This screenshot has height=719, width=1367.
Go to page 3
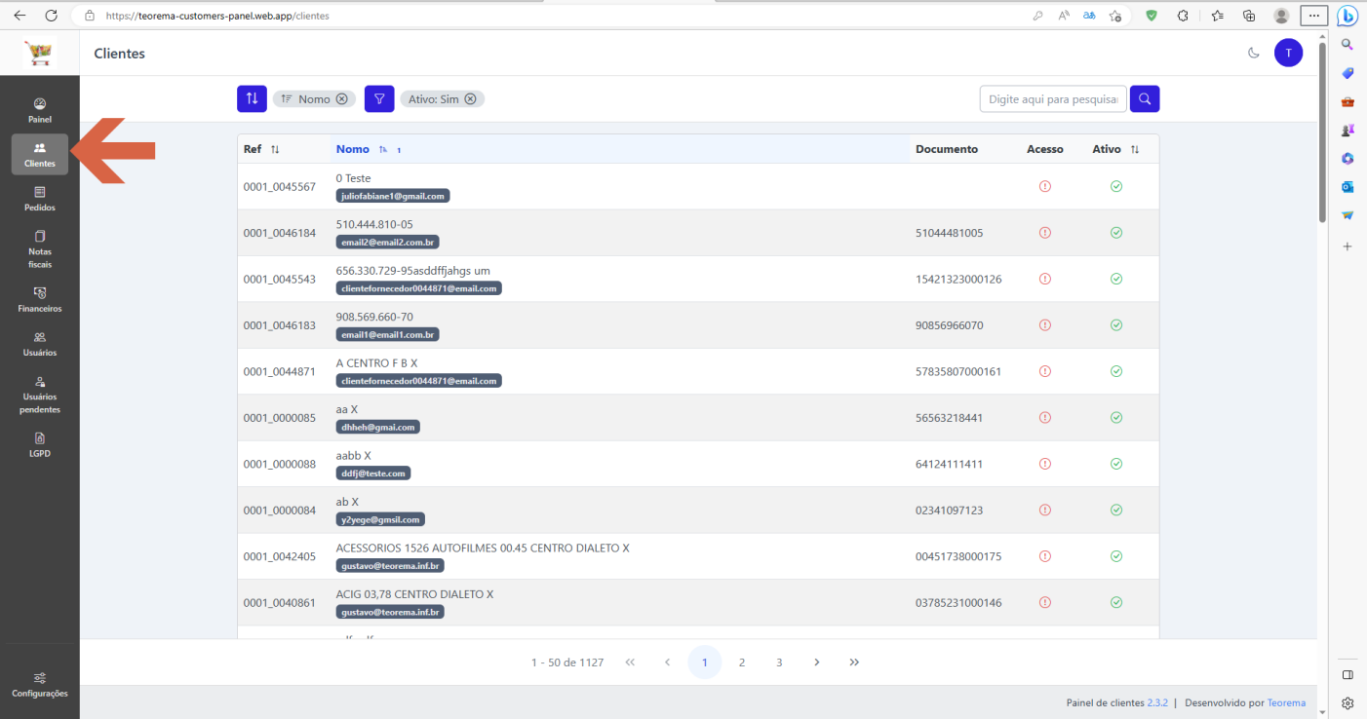click(779, 662)
